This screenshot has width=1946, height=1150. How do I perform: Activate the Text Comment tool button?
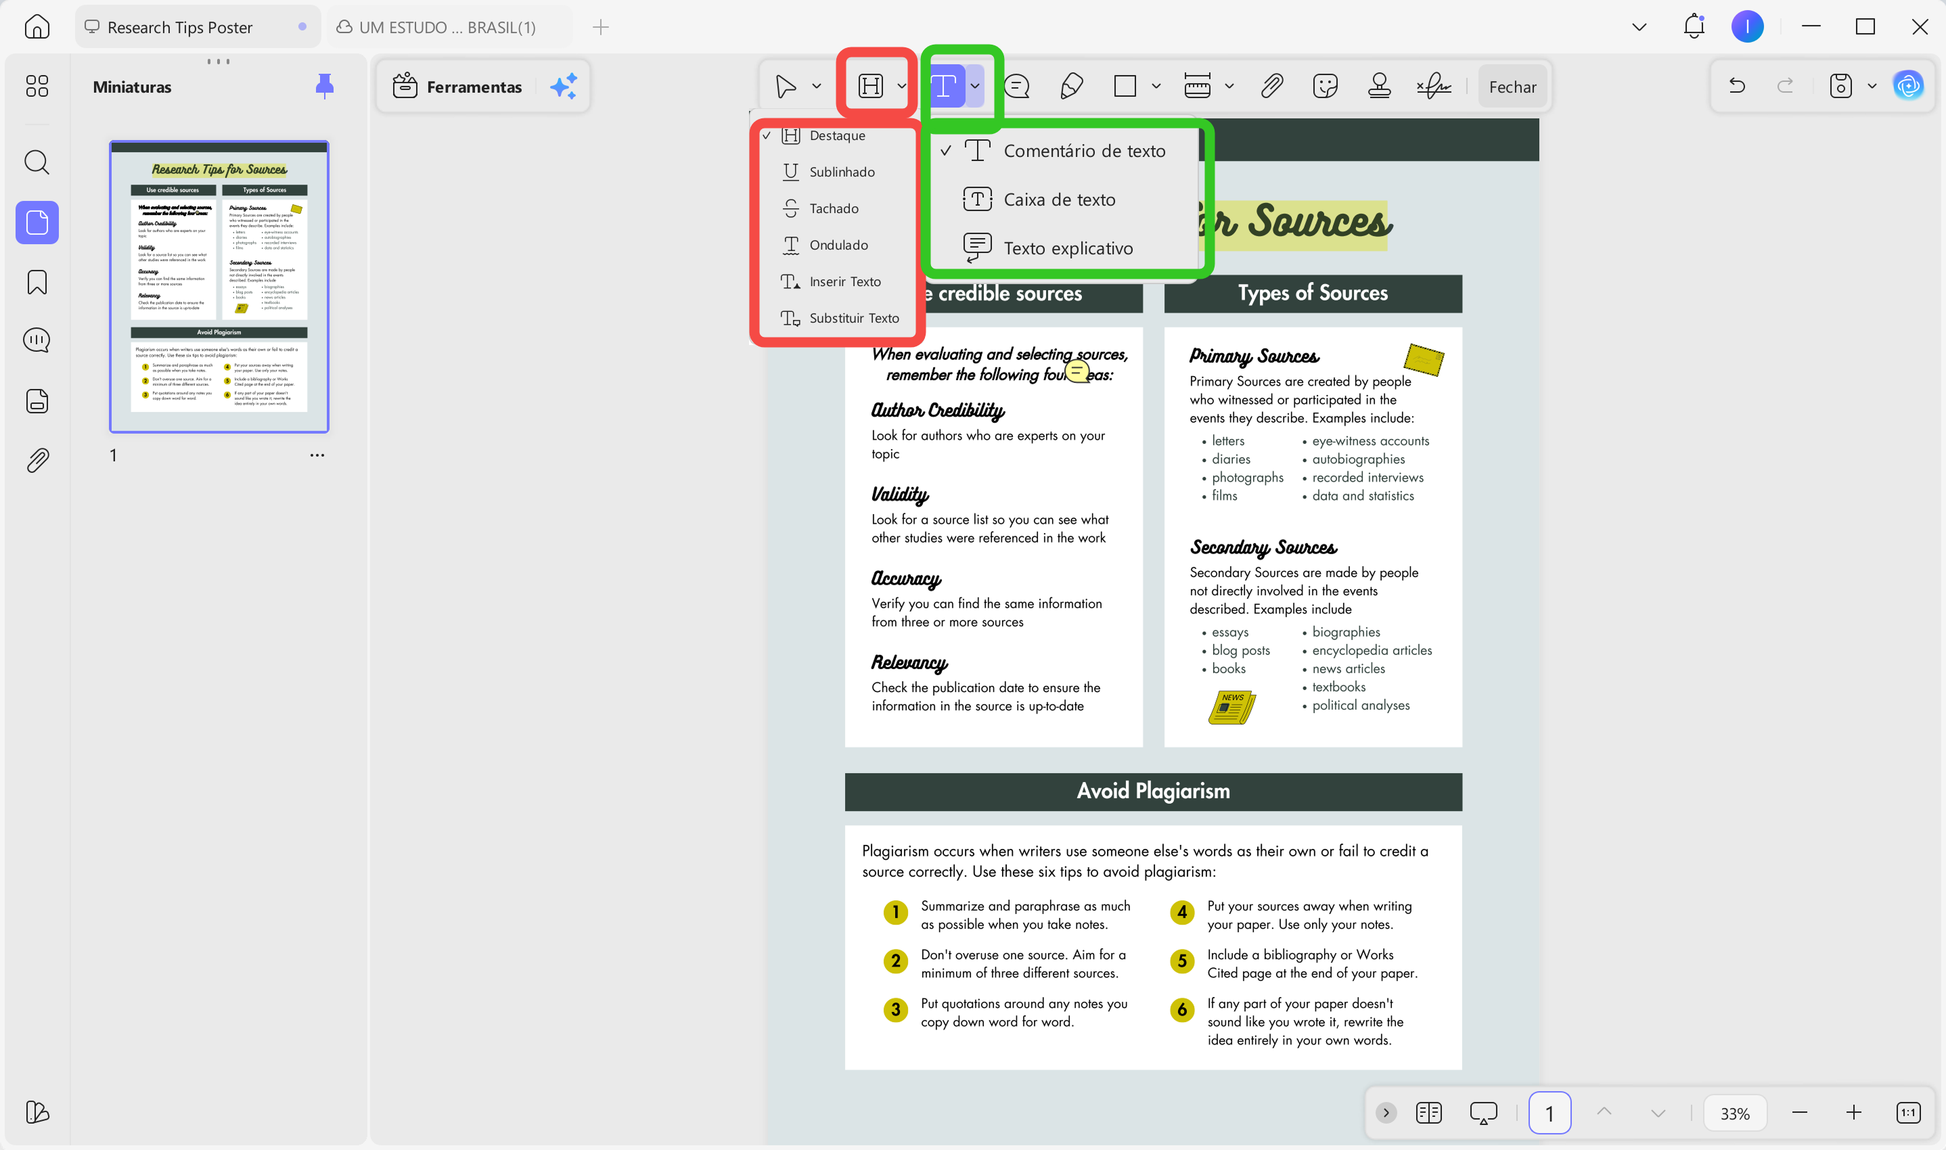tap(945, 86)
